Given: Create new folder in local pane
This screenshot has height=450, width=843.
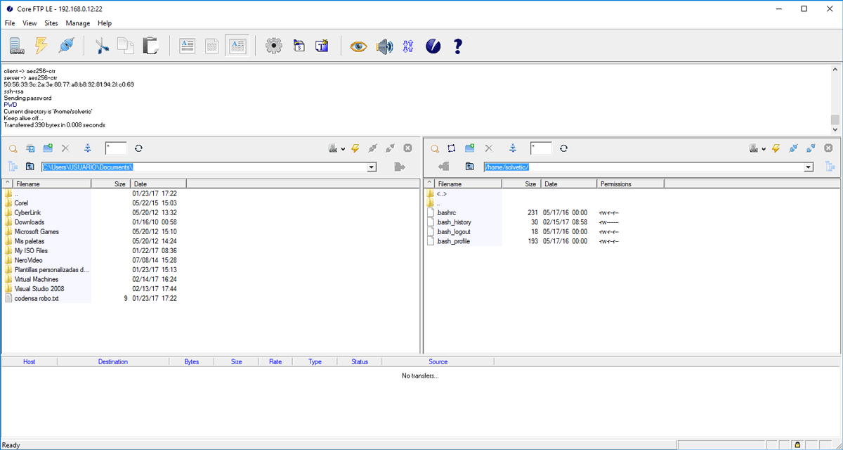Looking at the screenshot, I should 48,148.
